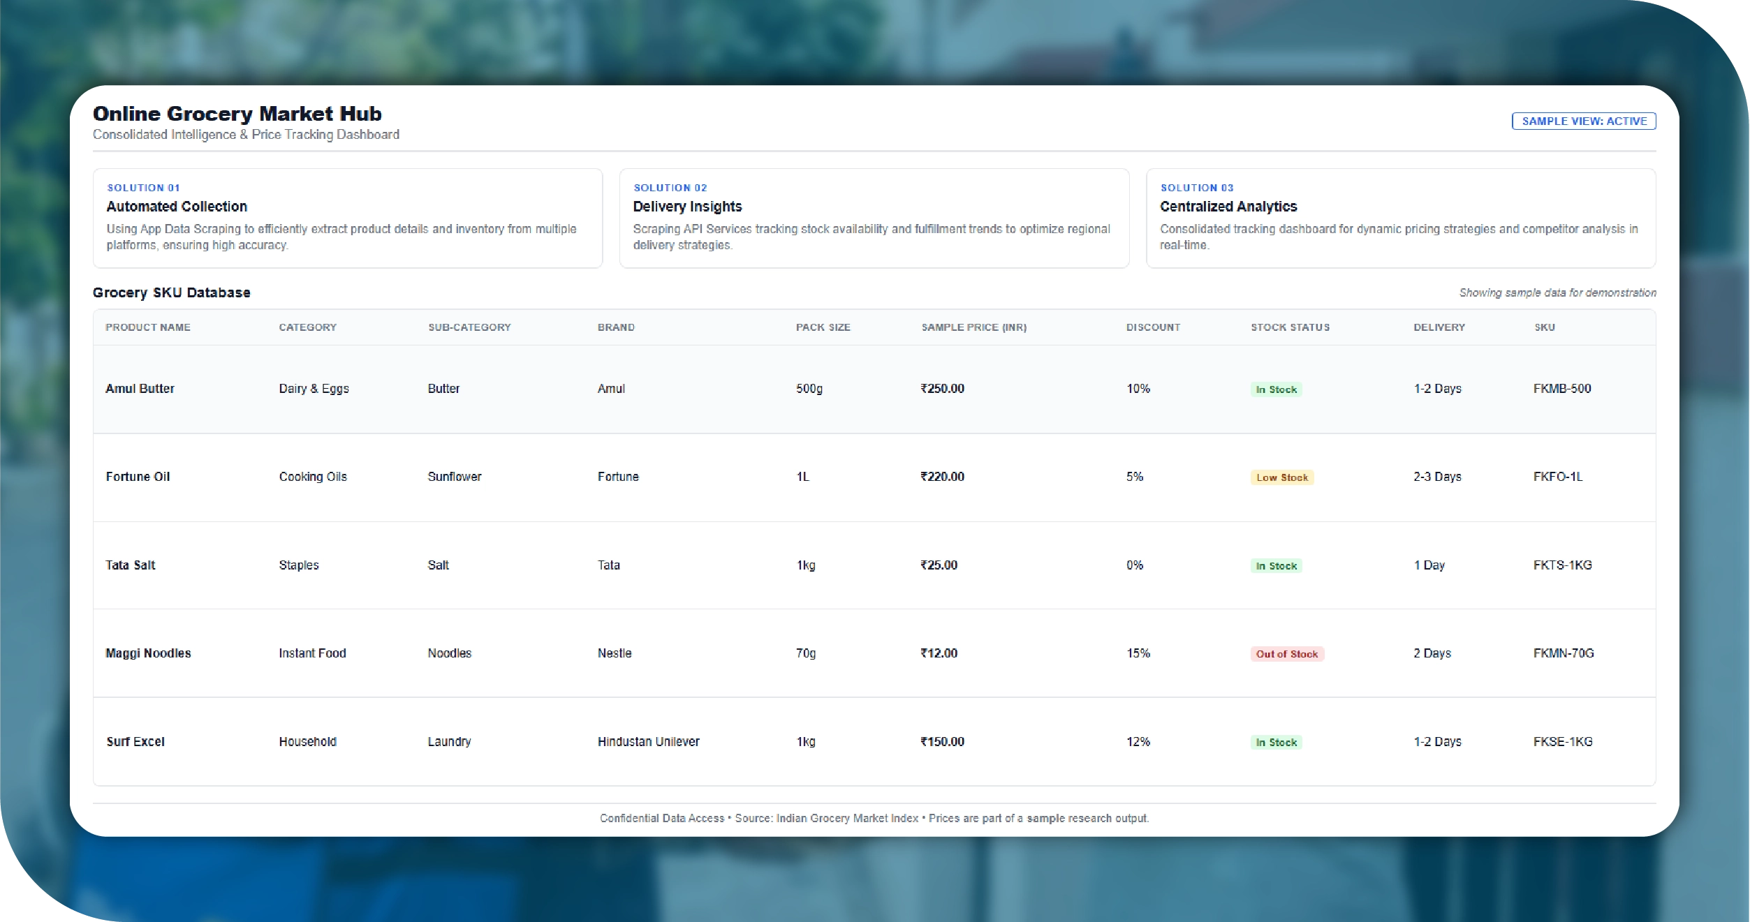This screenshot has width=1750, height=922.
Task: Click the In Stock badge for Surf Excel
Action: click(x=1276, y=741)
